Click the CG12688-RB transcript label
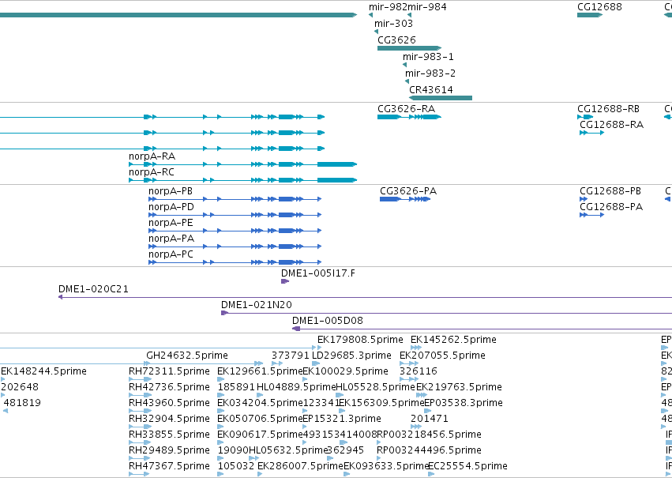This screenshot has width=672, height=478. (608, 109)
